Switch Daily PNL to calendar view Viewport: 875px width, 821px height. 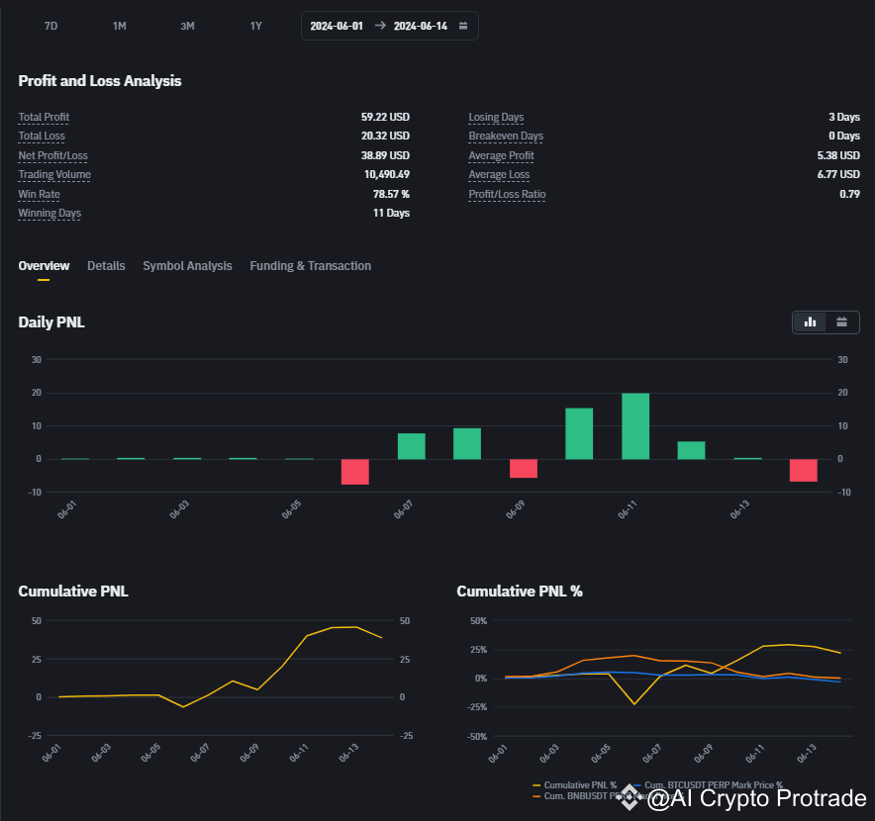coord(841,321)
